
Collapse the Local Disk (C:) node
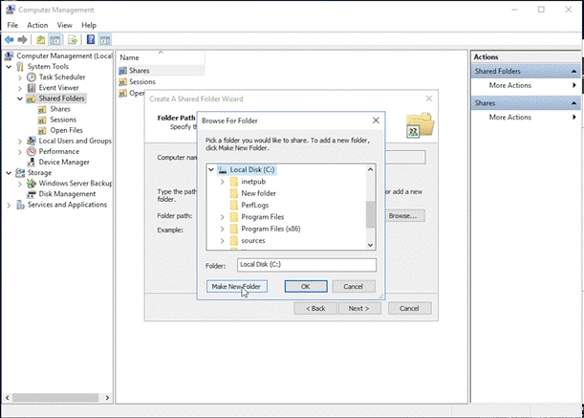(211, 169)
